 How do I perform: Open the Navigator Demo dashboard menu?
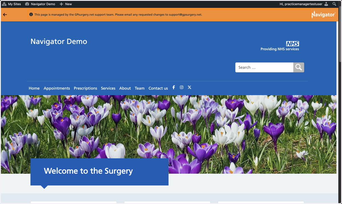point(40,4)
